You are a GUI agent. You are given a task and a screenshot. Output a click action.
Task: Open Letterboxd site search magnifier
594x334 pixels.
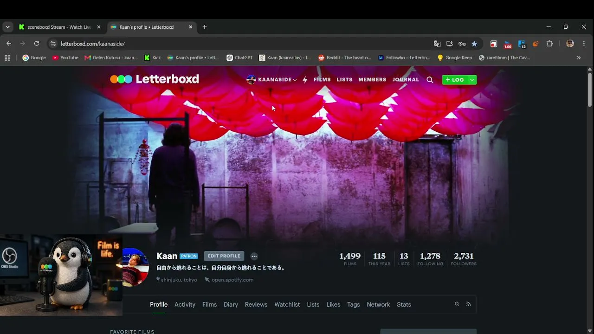coord(430,80)
